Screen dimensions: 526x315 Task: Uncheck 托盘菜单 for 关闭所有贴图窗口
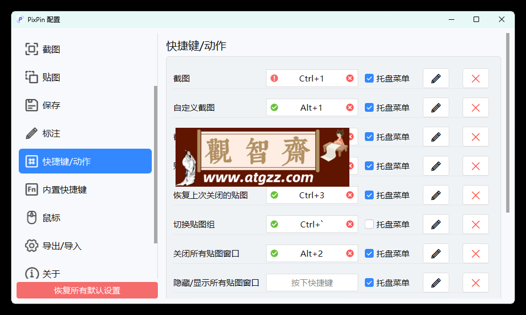coord(369,253)
